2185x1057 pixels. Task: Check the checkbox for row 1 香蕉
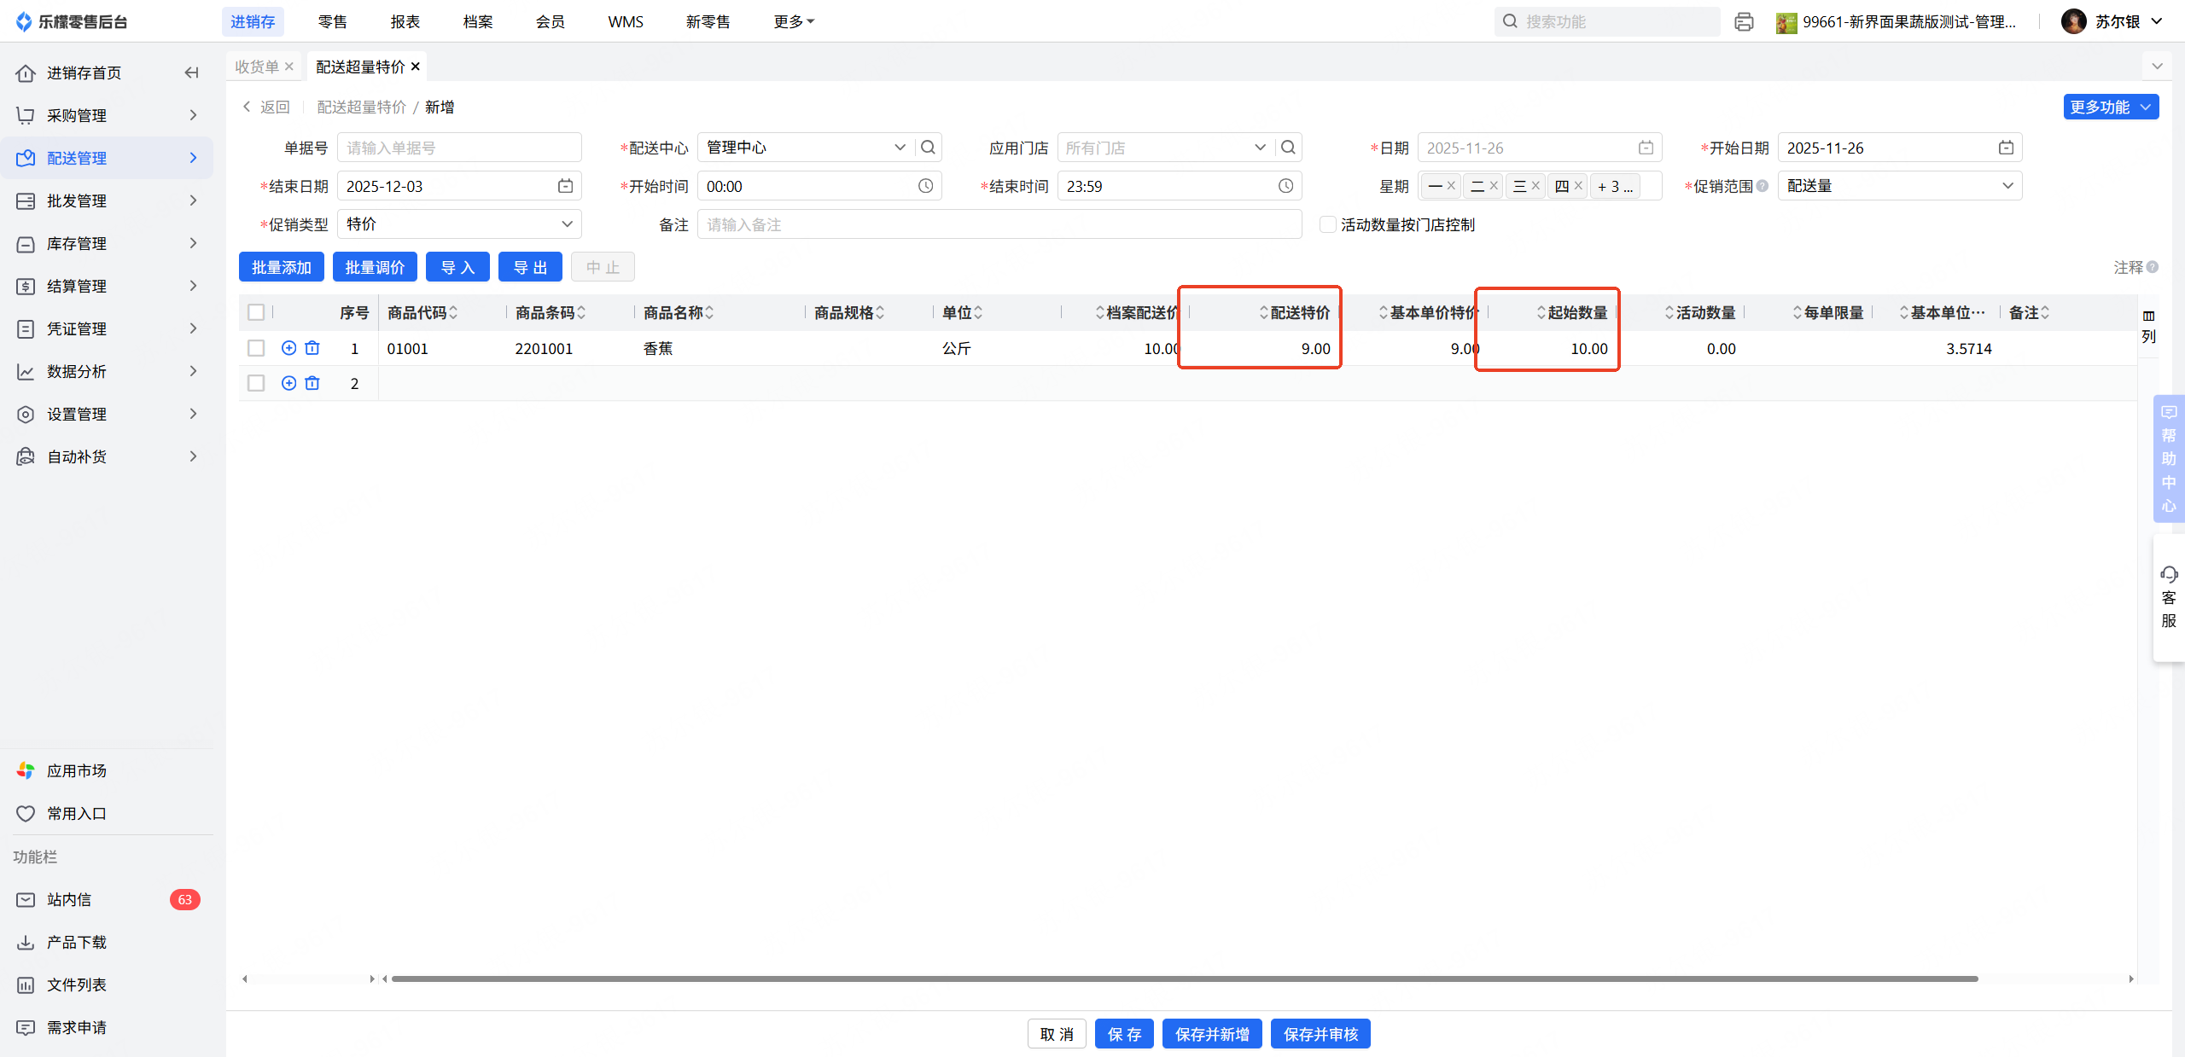click(256, 348)
